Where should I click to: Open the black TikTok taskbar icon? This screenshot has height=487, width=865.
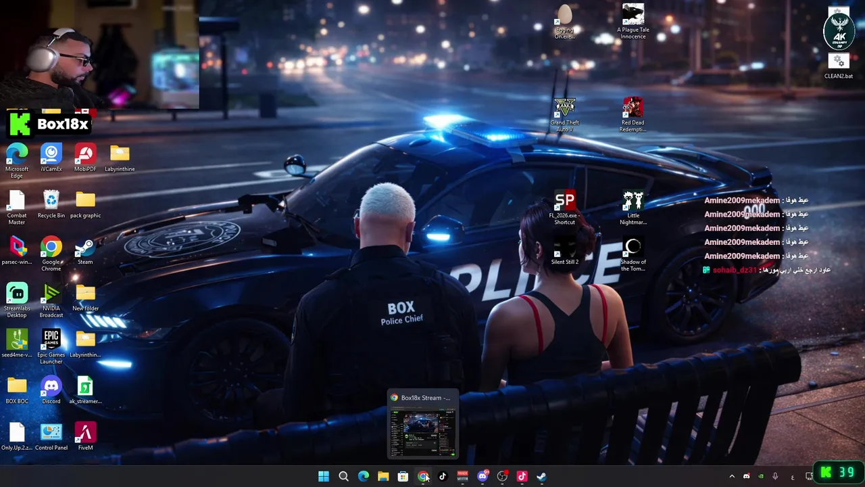click(x=443, y=476)
